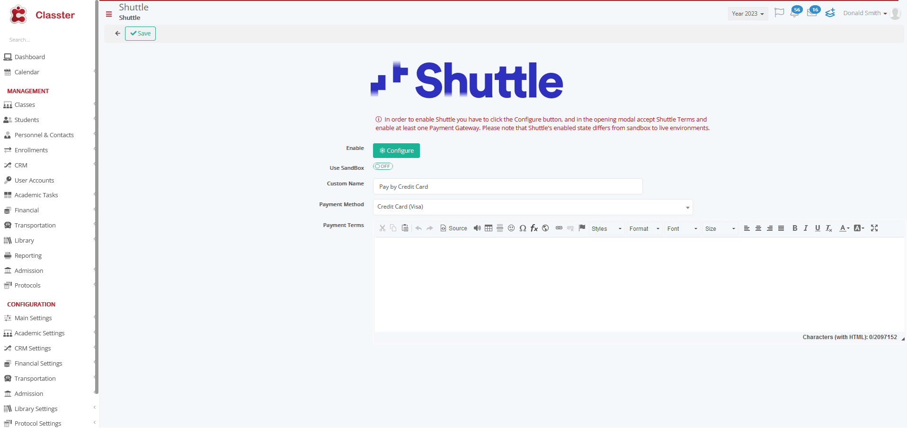Insert an anchor with flag icon
This screenshot has height=428, width=907.
click(582, 228)
